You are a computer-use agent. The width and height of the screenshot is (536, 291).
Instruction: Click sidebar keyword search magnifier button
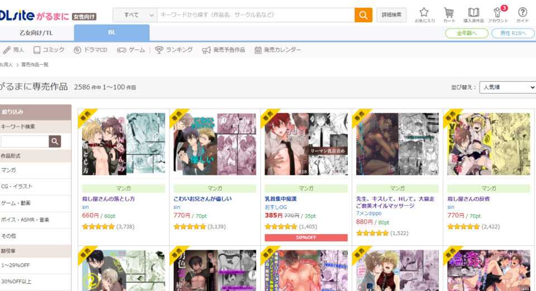(55, 141)
